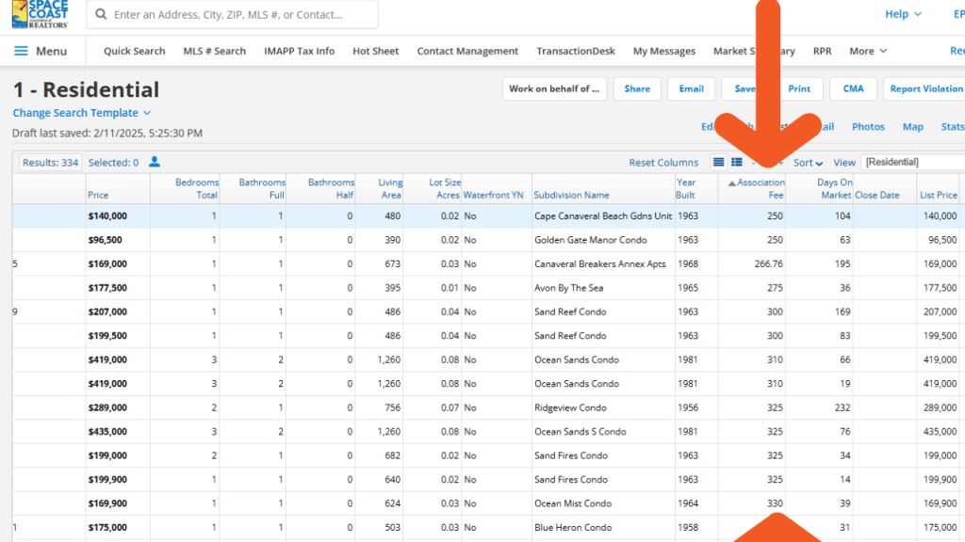The height and width of the screenshot is (542, 965).
Task: Go to the Hot Sheet tab
Action: click(375, 51)
